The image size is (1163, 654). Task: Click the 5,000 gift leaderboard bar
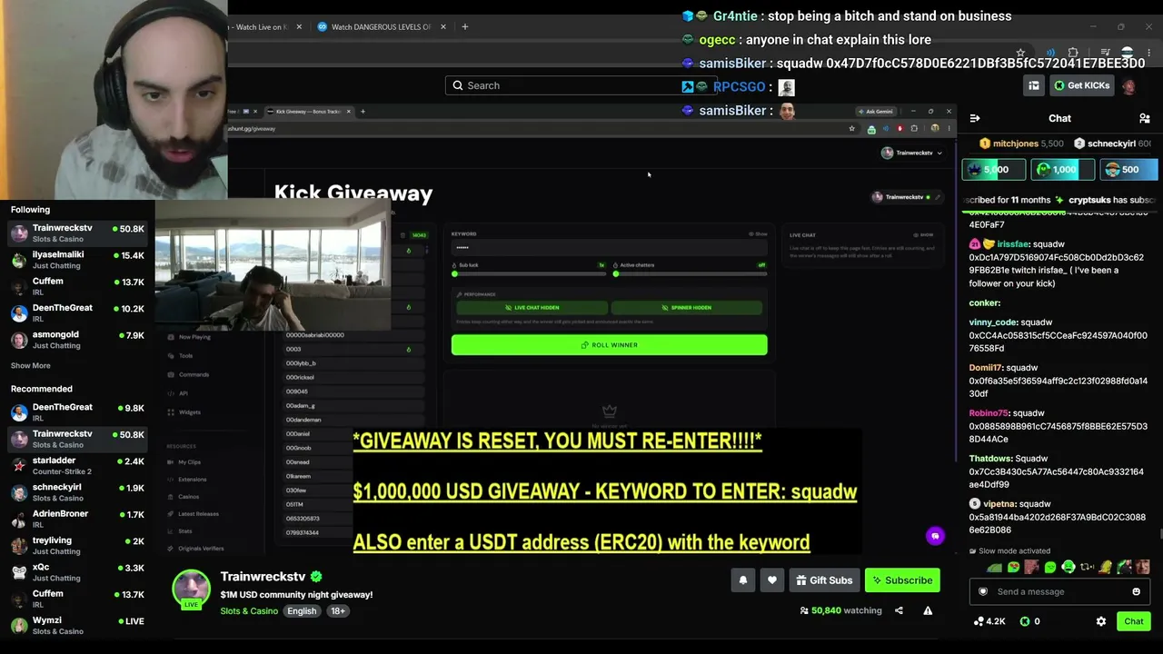pyautogui.click(x=993, y=170)
